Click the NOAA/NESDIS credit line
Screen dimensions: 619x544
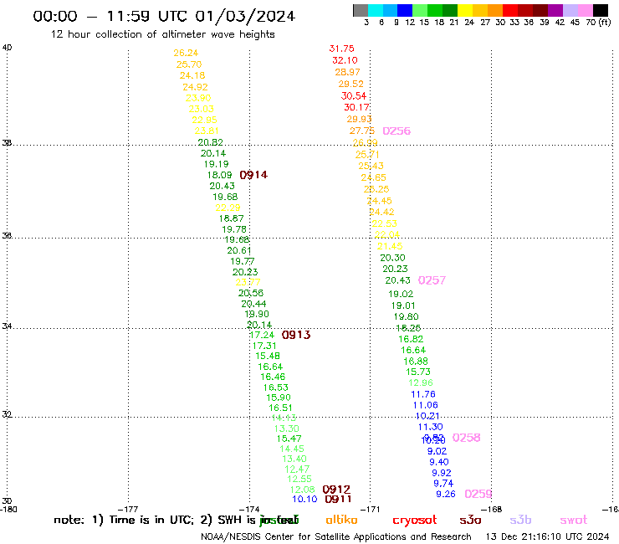click(x=336, y=537)
